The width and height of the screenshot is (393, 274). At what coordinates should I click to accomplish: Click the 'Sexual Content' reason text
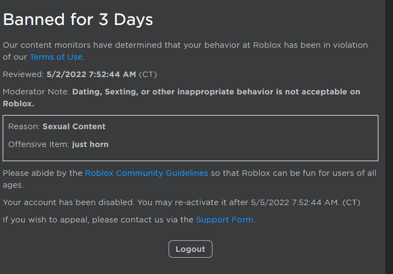pyautogui.click(x=74, y=126)
